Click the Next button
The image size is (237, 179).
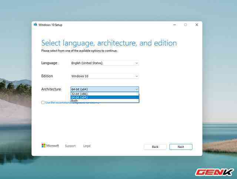point(181,147)
